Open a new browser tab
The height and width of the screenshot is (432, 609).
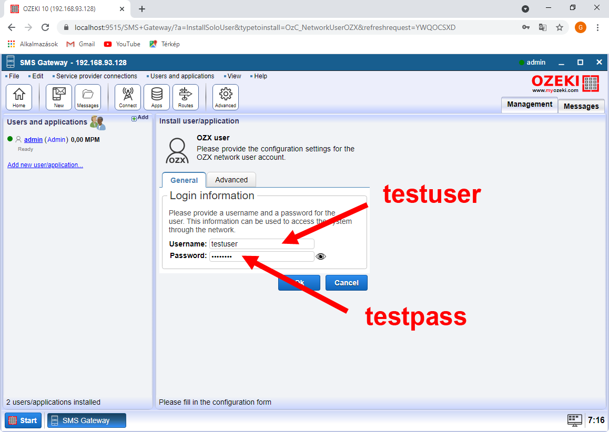142,8
